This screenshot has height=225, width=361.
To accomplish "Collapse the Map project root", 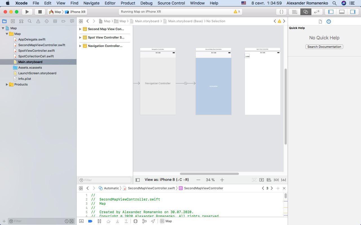I will click(x=3, y=28).
